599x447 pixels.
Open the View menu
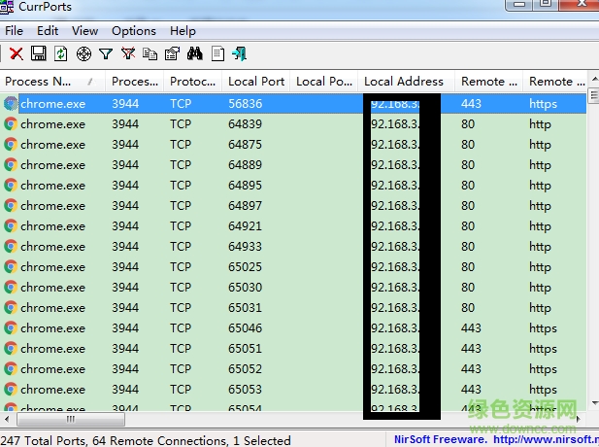click(x=84, y=31)
